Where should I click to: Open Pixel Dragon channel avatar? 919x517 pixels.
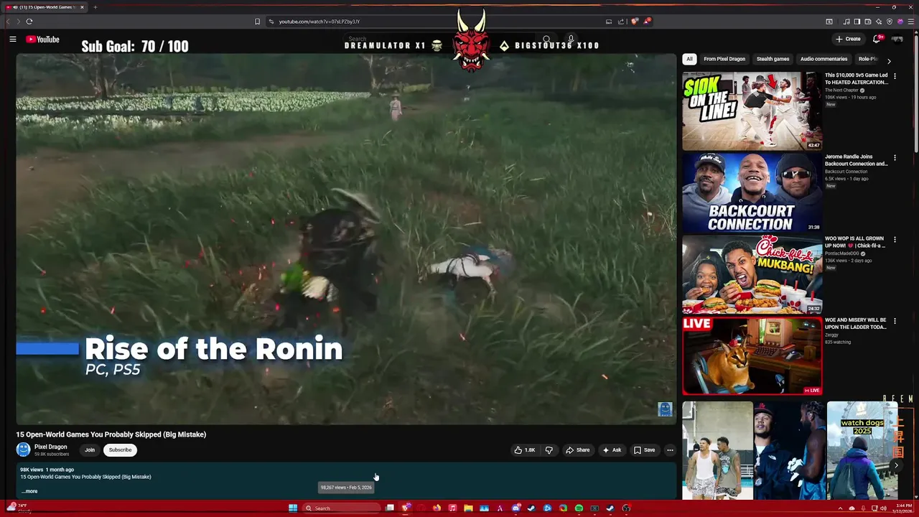coord(24,450)
